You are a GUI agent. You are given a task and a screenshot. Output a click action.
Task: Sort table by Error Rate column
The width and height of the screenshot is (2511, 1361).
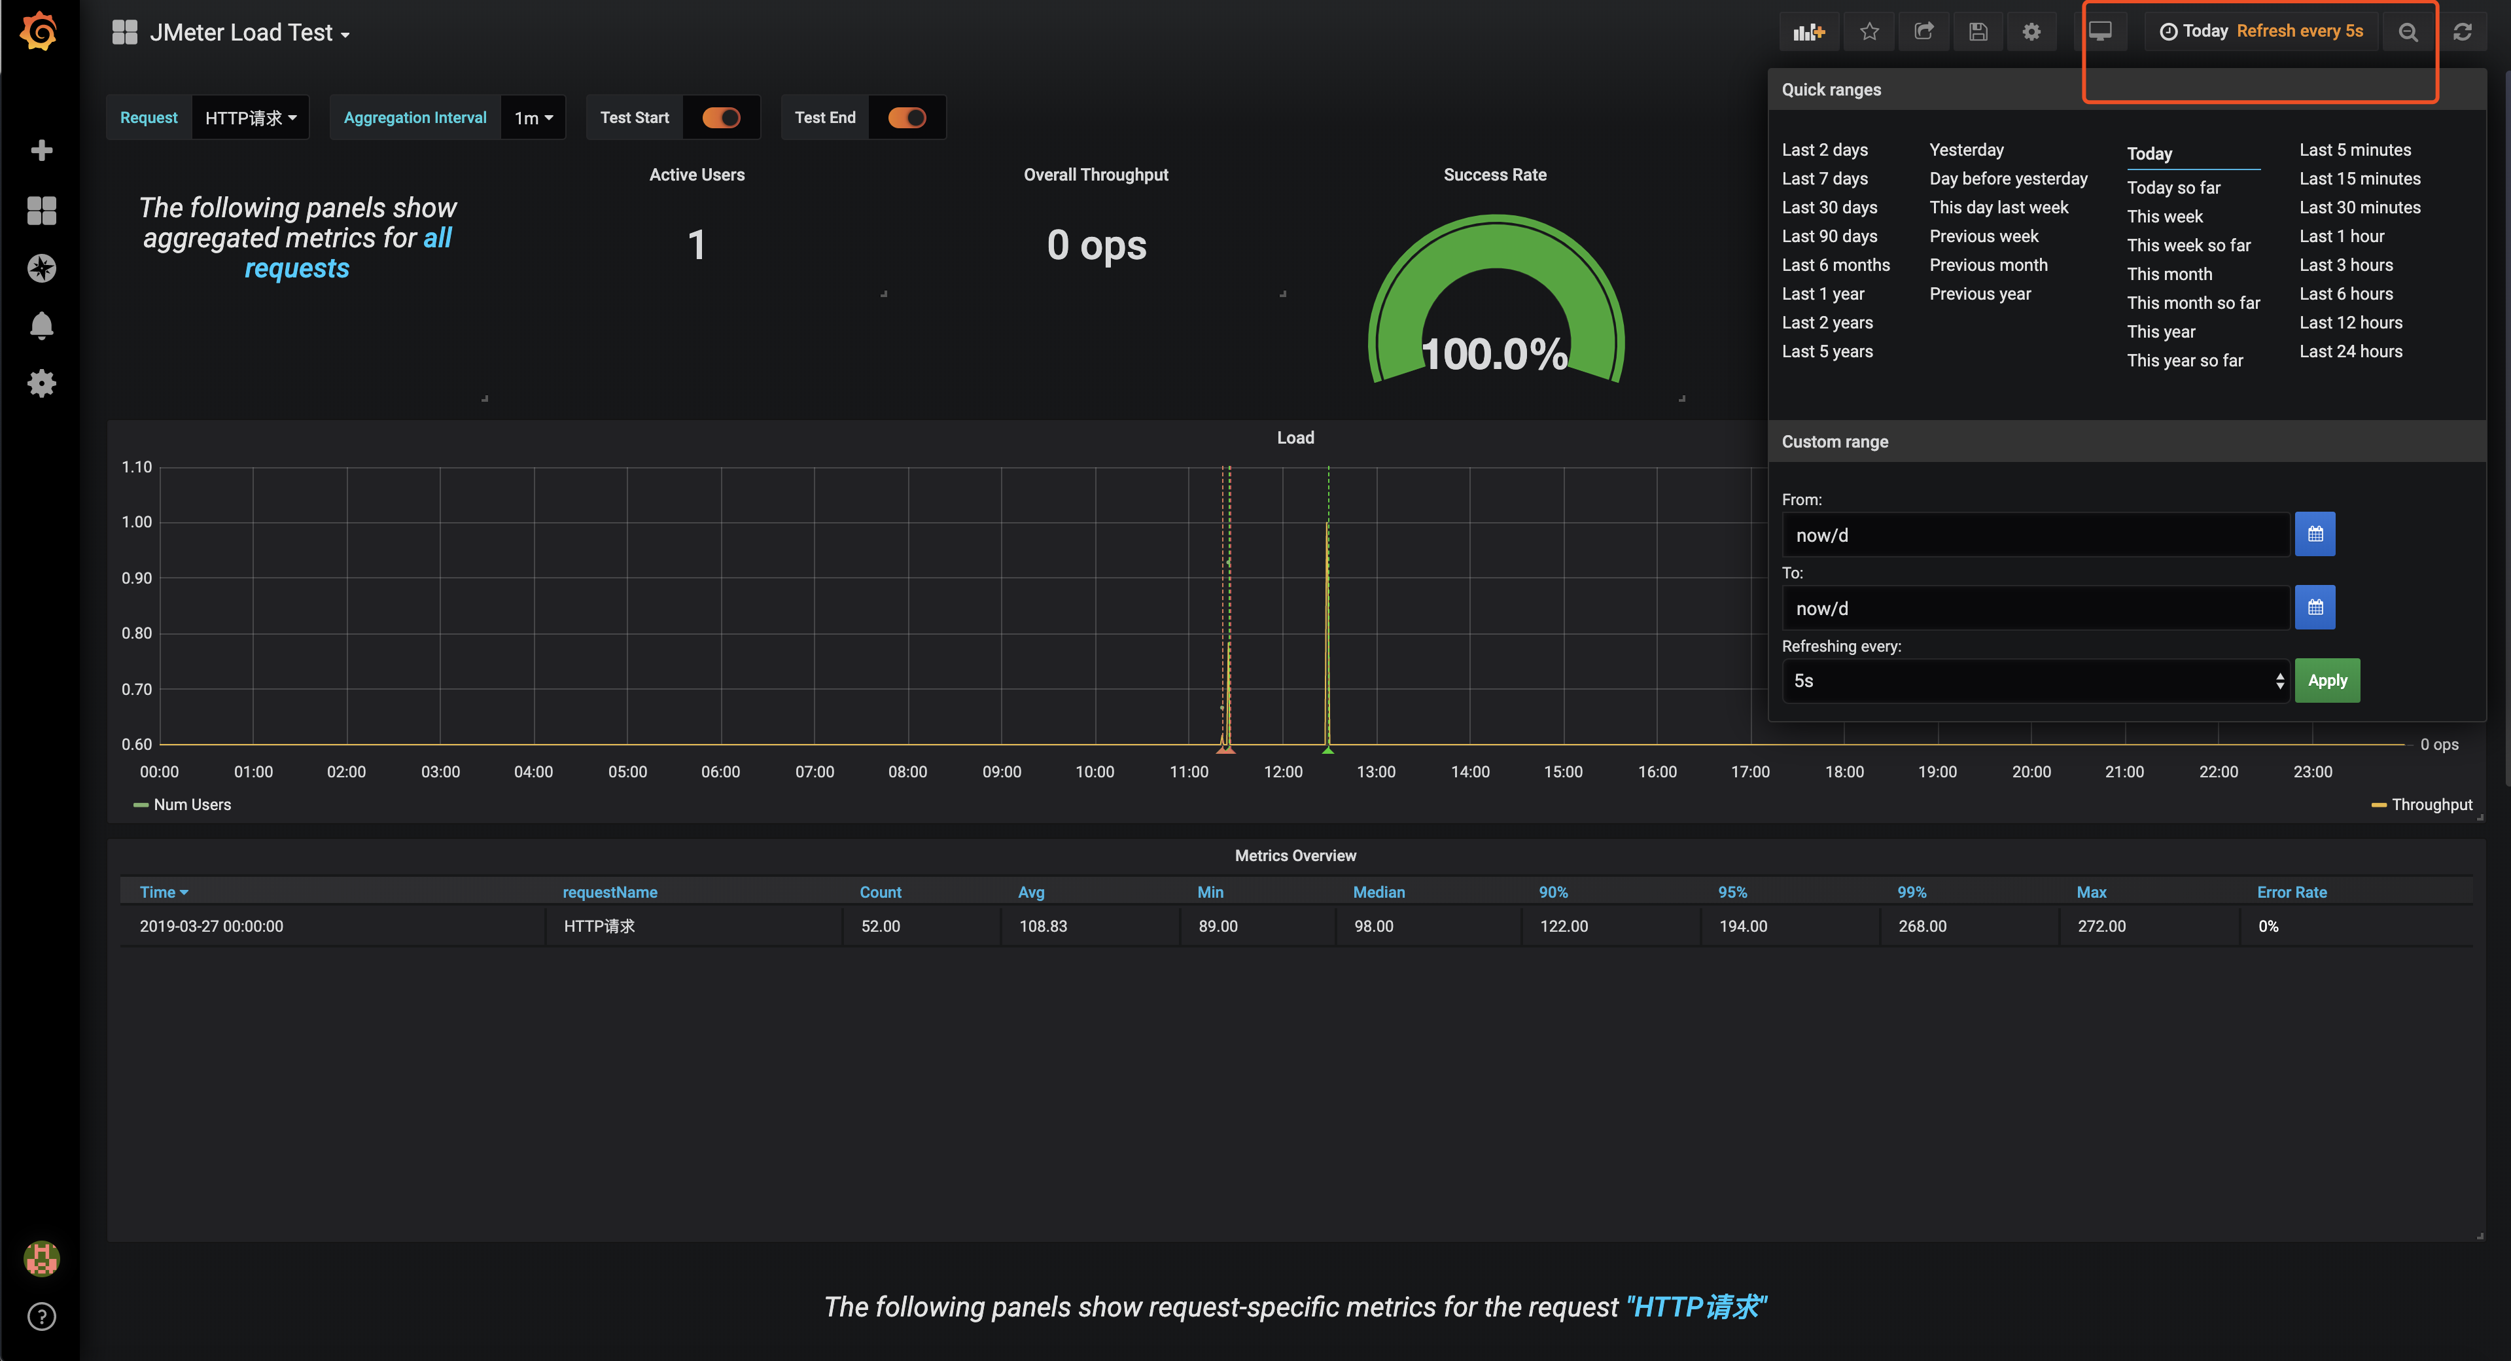[x=2292, y=892]
